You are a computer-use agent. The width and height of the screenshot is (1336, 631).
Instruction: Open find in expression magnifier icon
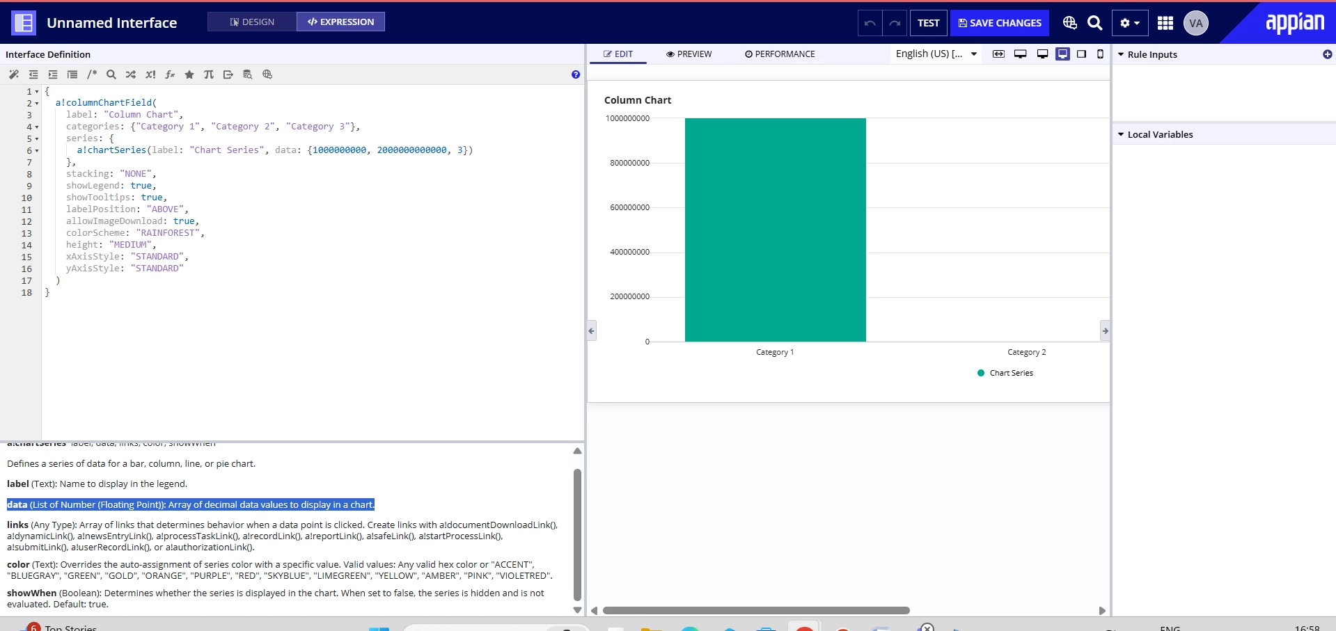[111, 74]
